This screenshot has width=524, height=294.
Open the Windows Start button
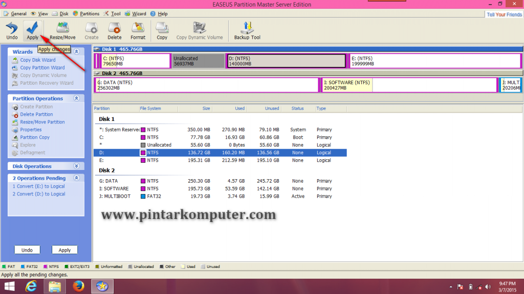pyautogui.click(x=9, y=286)
